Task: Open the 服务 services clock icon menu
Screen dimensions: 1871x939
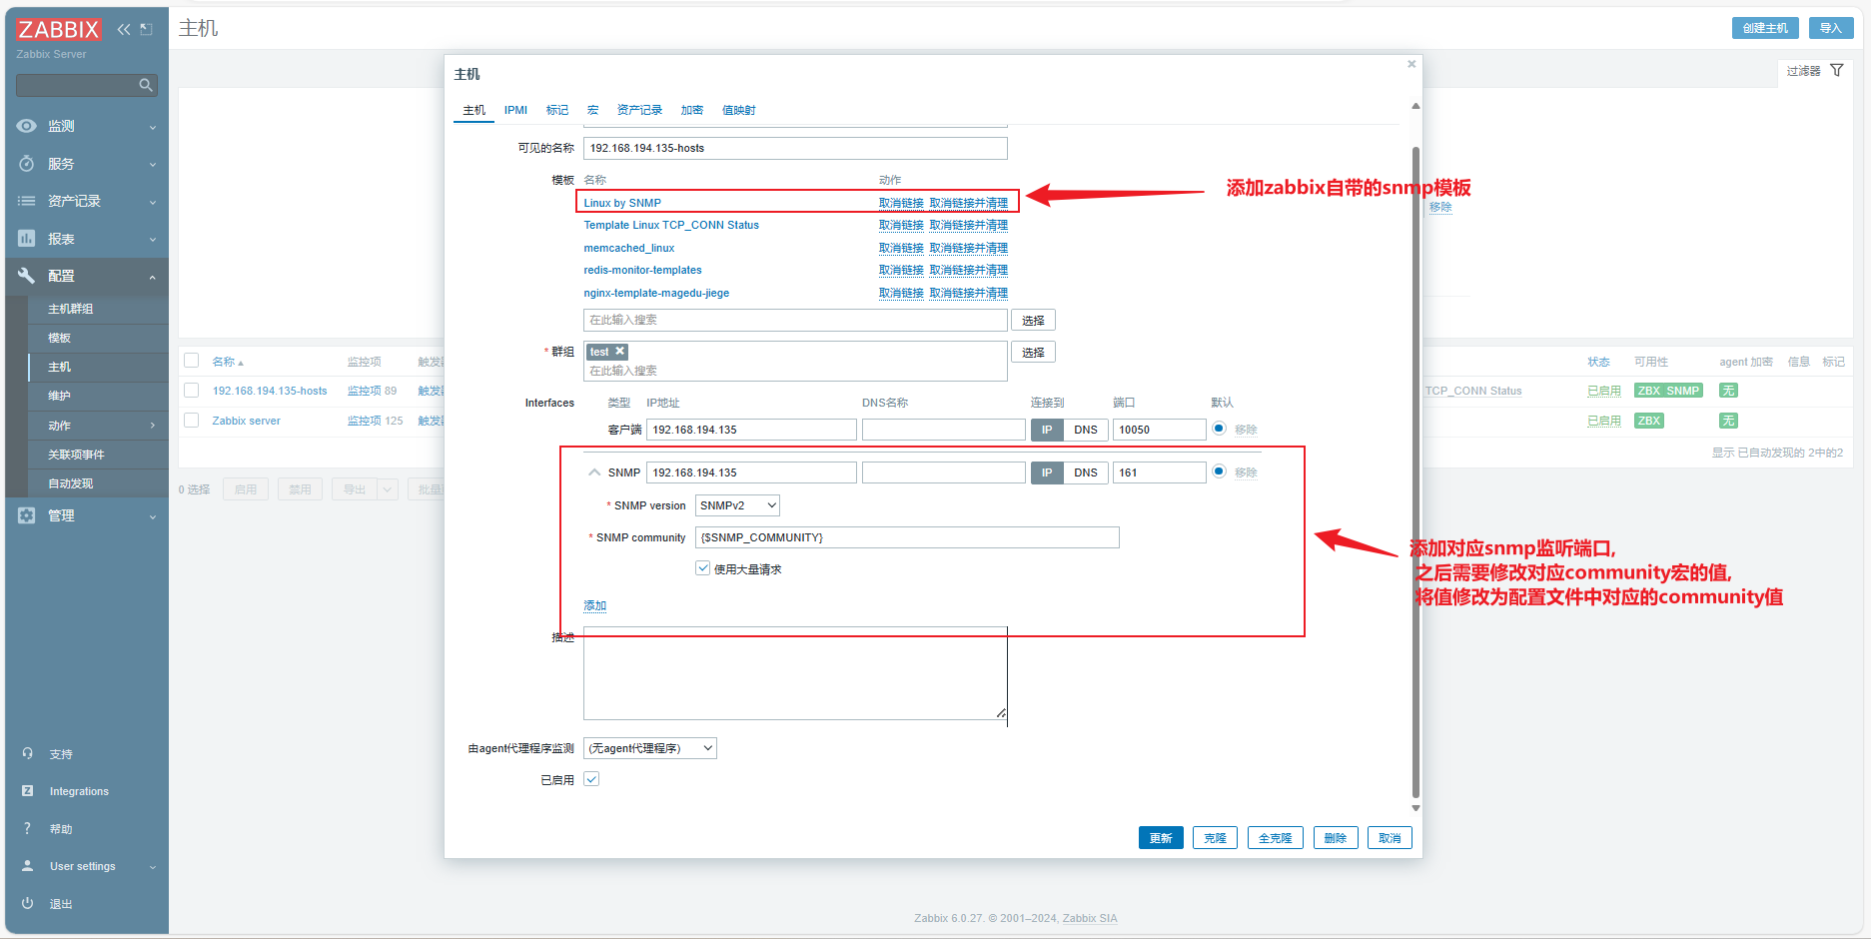Action: tap(27, 164)
